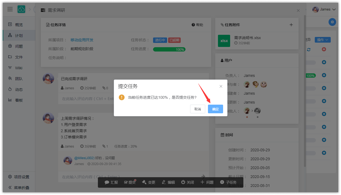This screenshot has width=341, height=195.
Task: Close the 提交任务 dialog with X
Action: (x=221, y=86)
